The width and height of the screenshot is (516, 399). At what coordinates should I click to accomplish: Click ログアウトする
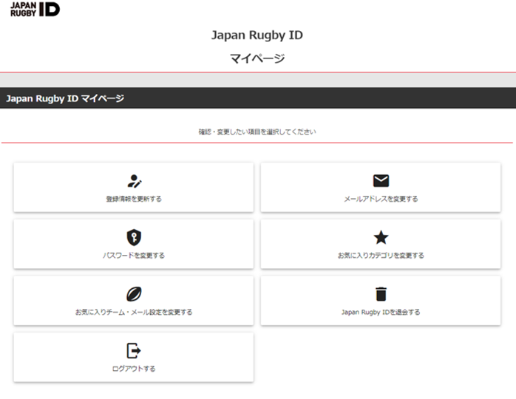coord(134,357)
